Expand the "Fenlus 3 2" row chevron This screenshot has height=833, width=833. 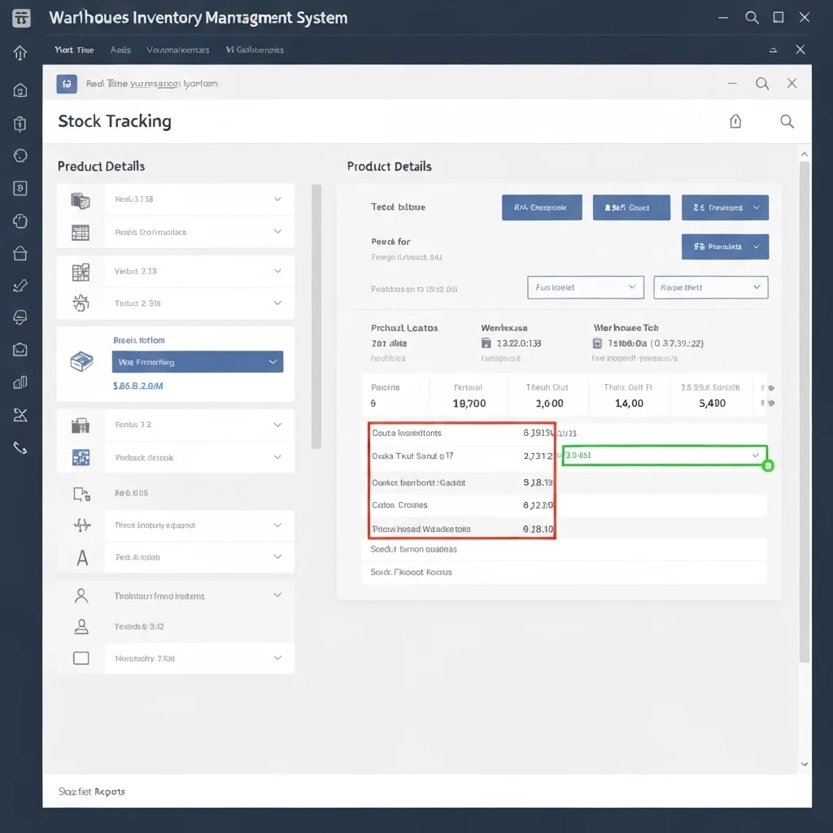tap(277, 425)
